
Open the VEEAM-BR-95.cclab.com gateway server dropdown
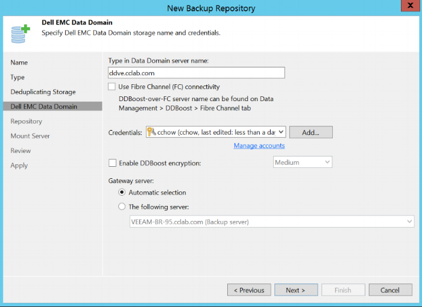click(409, 222)
